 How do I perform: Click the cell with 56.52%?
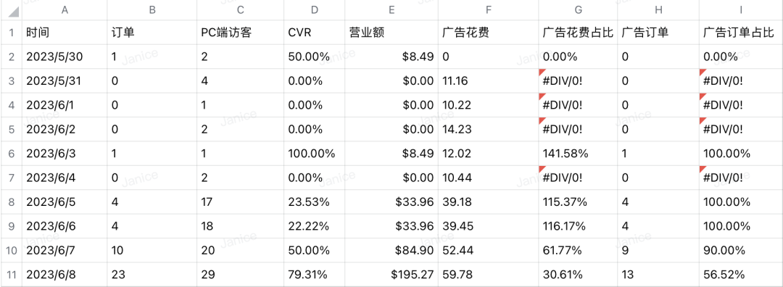pos(741,275)
